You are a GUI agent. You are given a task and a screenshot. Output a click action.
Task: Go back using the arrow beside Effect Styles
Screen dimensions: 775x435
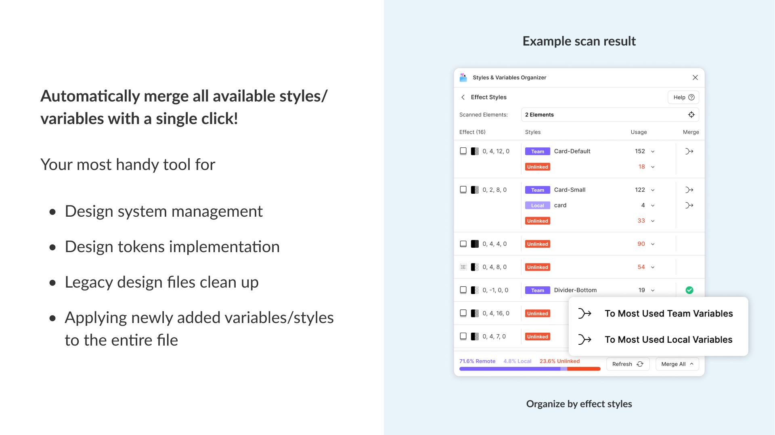pos(463,97)
